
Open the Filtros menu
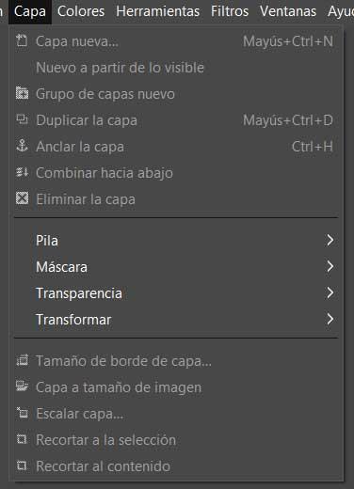click(230, 11)
